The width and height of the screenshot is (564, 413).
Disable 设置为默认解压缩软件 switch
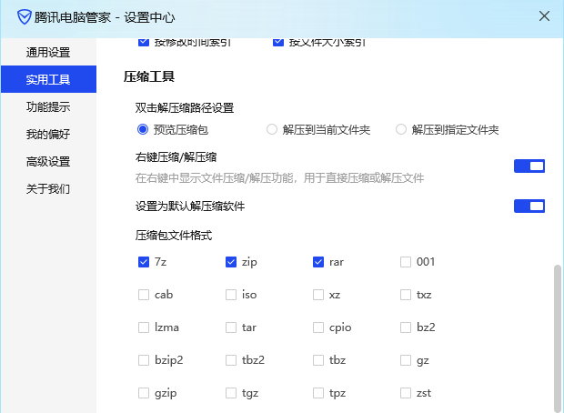click(x=529, y=206)
